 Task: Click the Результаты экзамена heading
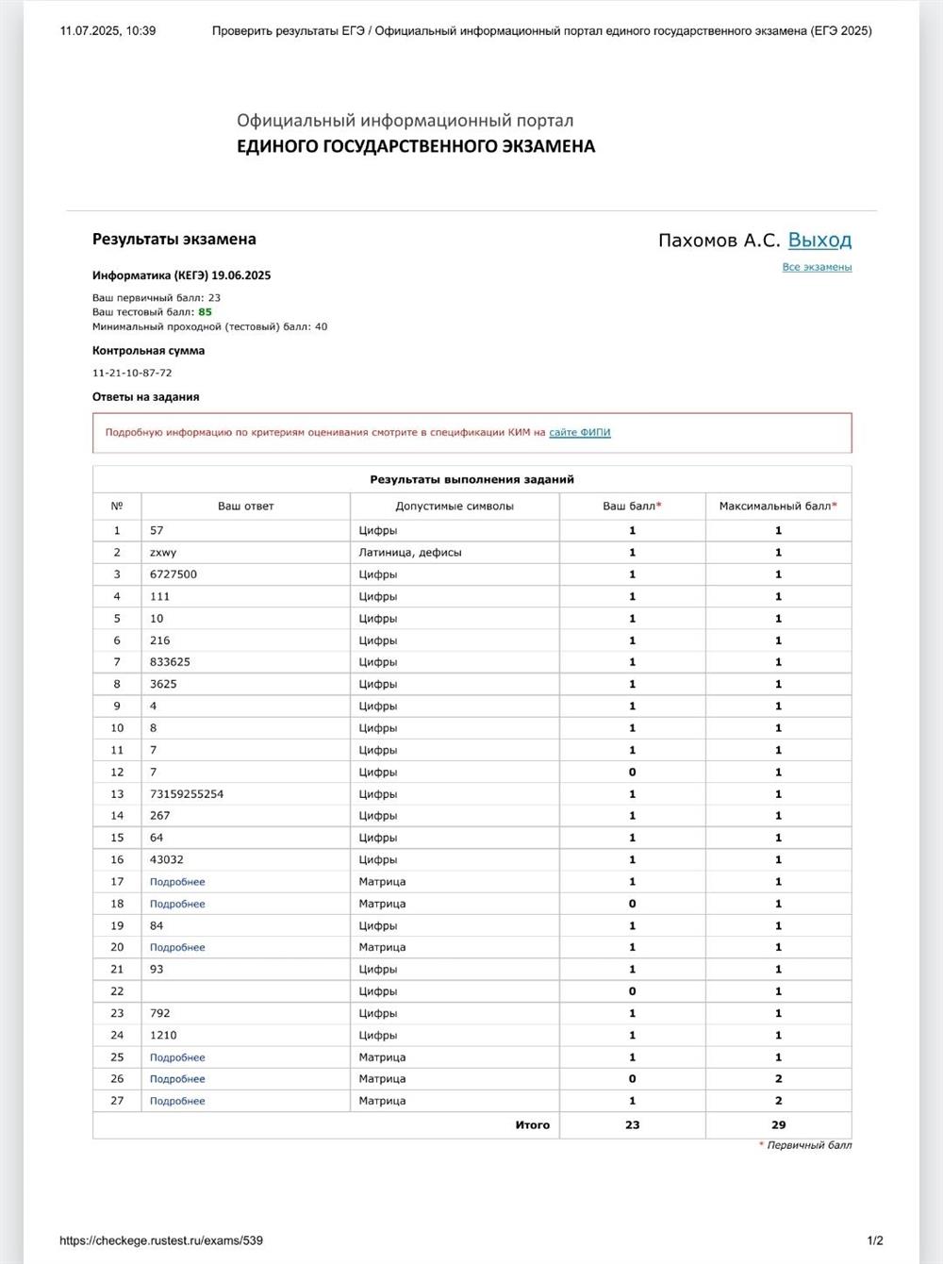[174, 240]
